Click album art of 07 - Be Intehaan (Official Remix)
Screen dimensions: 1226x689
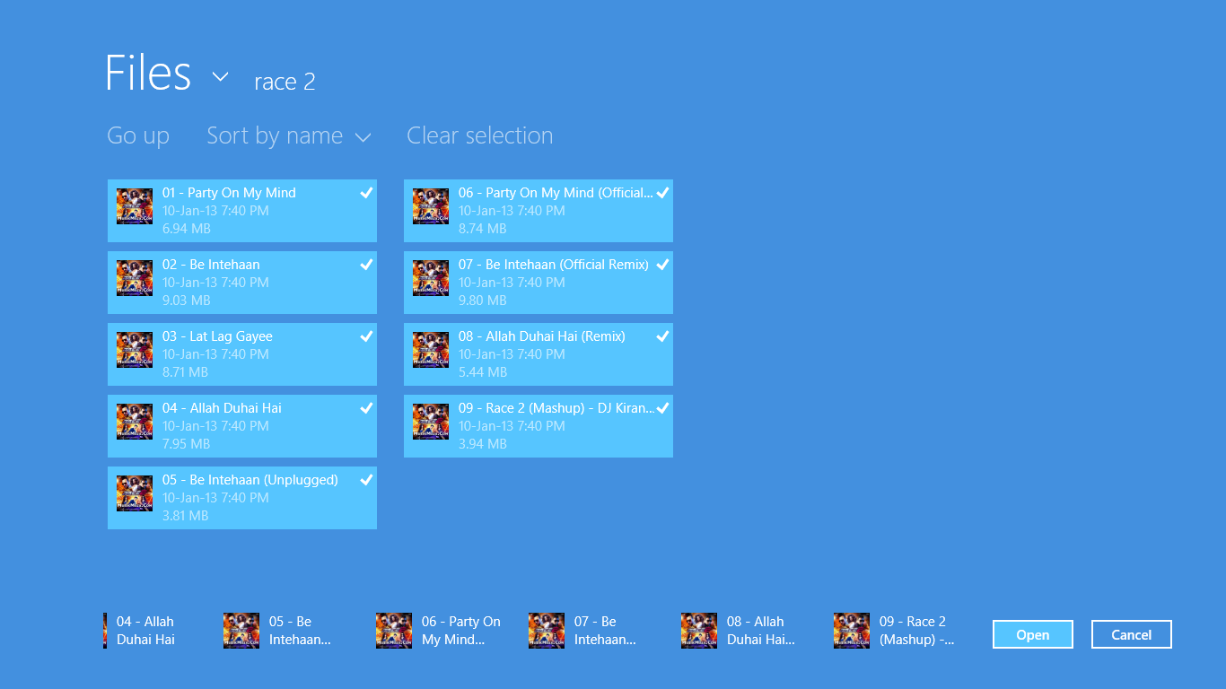pyautogui.click(x=431, y=278)
